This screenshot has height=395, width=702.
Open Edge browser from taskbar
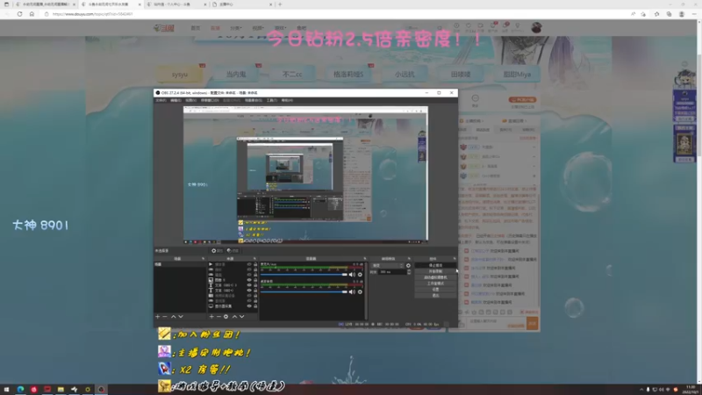pyautogui.click(x=20, y=390)
